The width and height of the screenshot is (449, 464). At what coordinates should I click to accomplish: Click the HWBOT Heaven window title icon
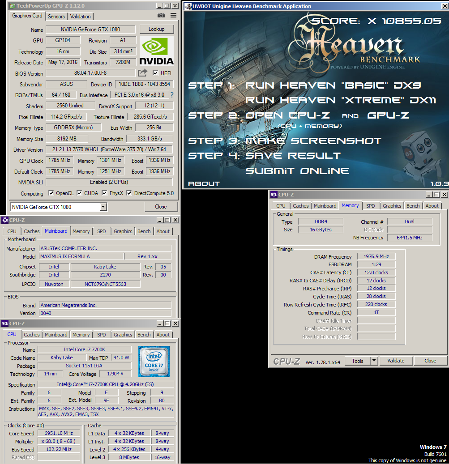(188, 6)
